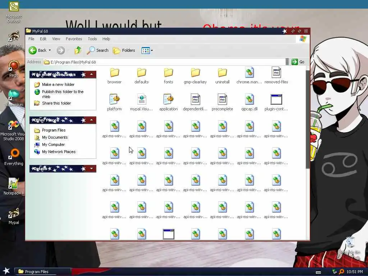Open MyPal 68 desktop shortcut
This screenshot has width=368, height=276.
tap(14, 40)
